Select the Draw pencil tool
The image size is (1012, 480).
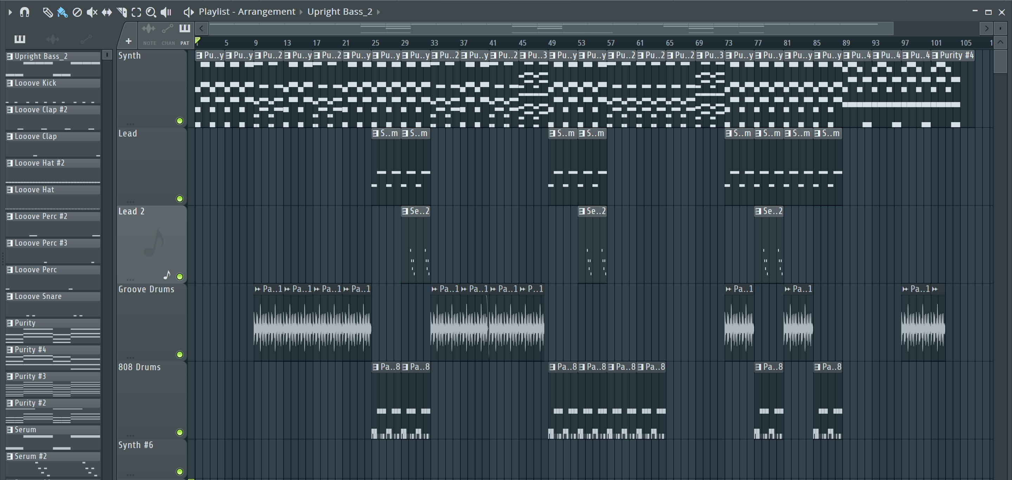(47, 13)
